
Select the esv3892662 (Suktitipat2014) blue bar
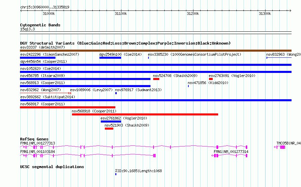(156, 100)
